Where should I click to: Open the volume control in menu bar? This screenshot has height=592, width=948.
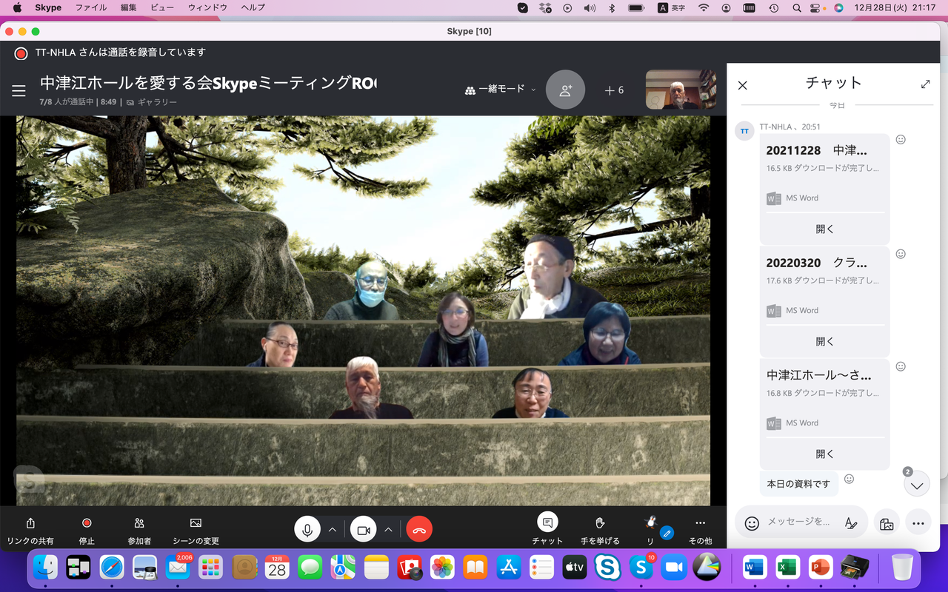click(590, 8)
